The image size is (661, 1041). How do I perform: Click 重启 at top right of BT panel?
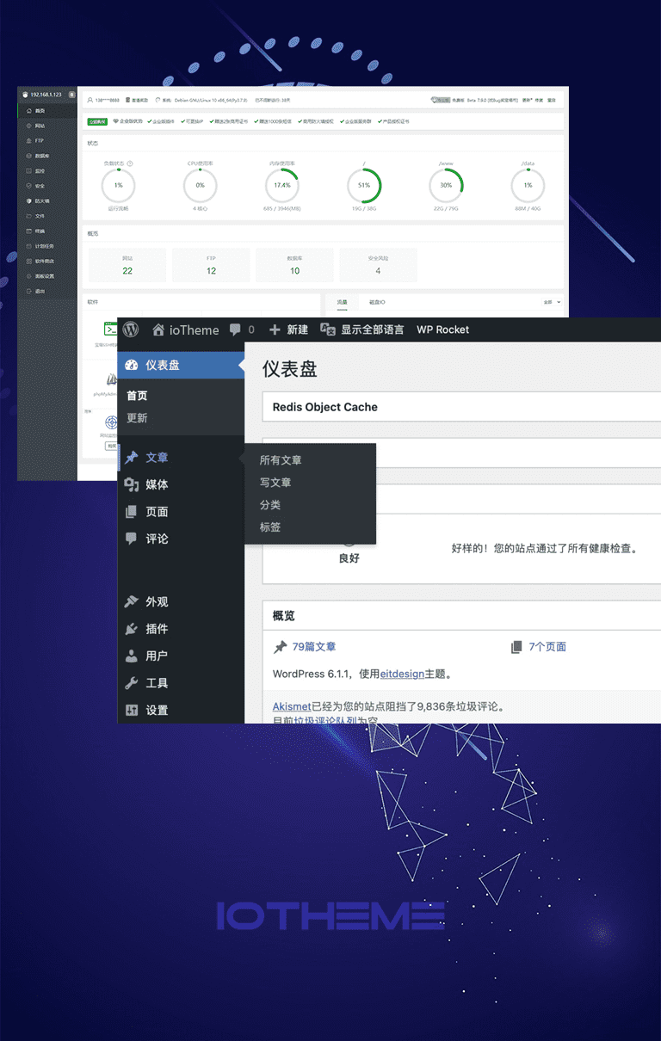(x=552, y=100)
